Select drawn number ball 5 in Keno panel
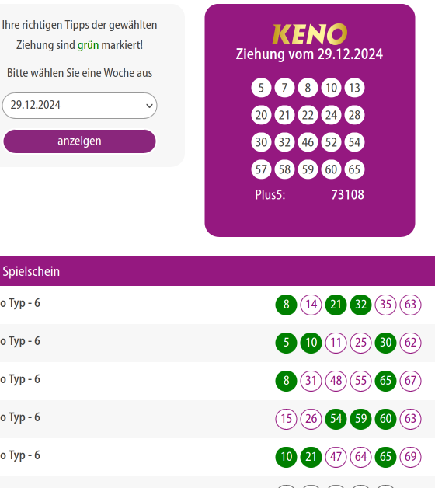 point(261,88)
